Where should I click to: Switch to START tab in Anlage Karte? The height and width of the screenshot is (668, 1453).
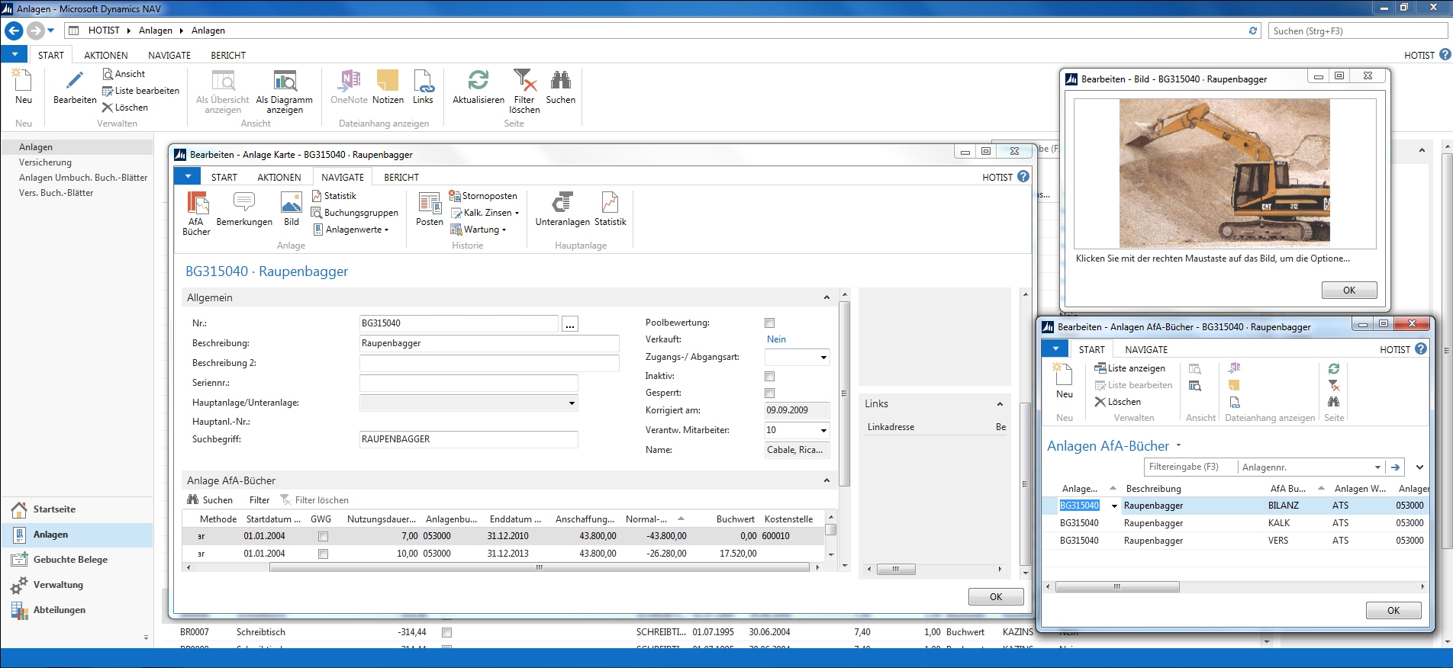click(224, 177)
